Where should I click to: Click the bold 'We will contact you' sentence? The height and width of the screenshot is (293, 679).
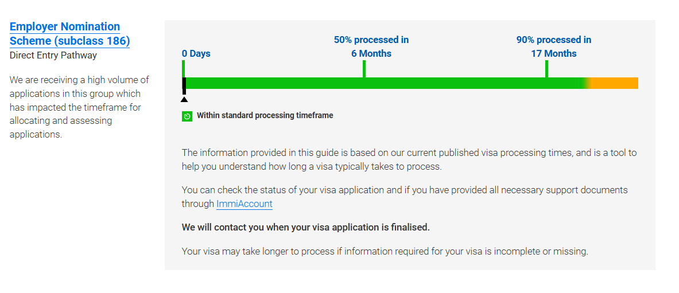306,227
